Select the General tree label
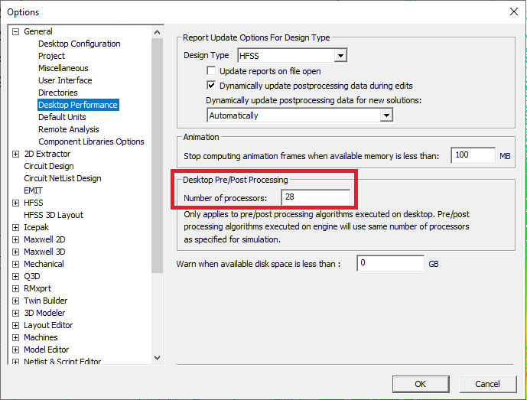 click(x=38, y=31)
